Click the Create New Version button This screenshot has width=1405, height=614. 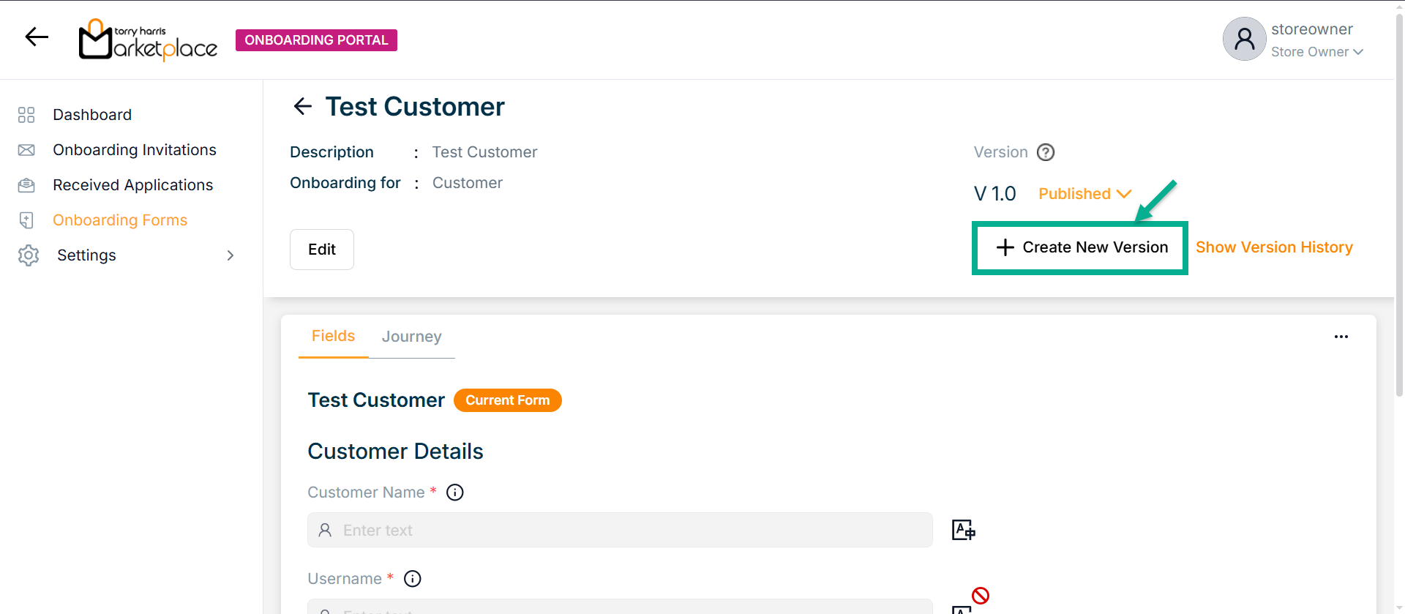click(1081, 248)
